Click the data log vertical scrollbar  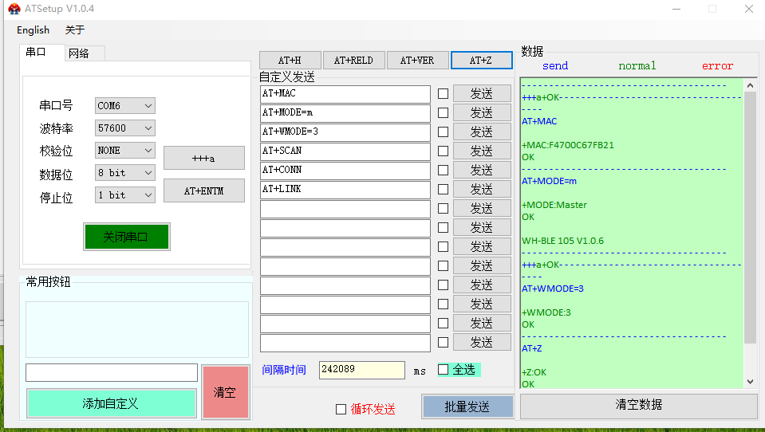click(x=750, y=215)
